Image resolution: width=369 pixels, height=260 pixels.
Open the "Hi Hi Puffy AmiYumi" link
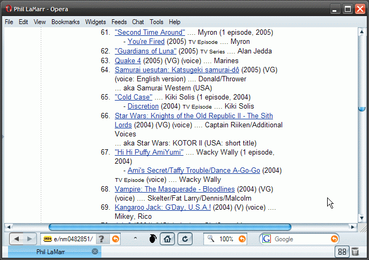(149, 152)
